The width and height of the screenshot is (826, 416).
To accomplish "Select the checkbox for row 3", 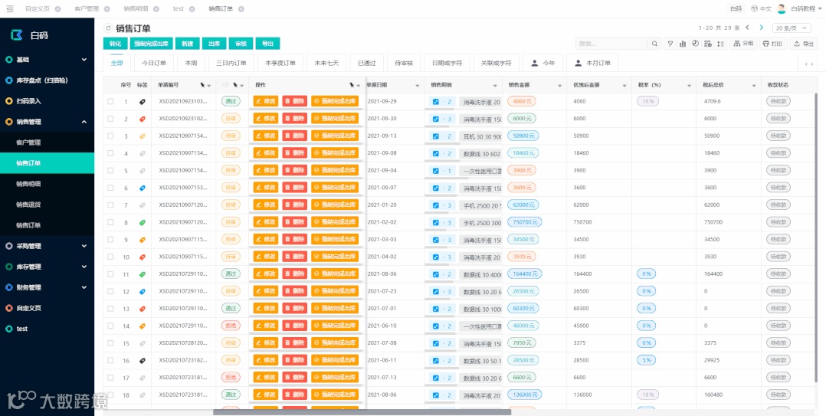I will tap(110, 136).
